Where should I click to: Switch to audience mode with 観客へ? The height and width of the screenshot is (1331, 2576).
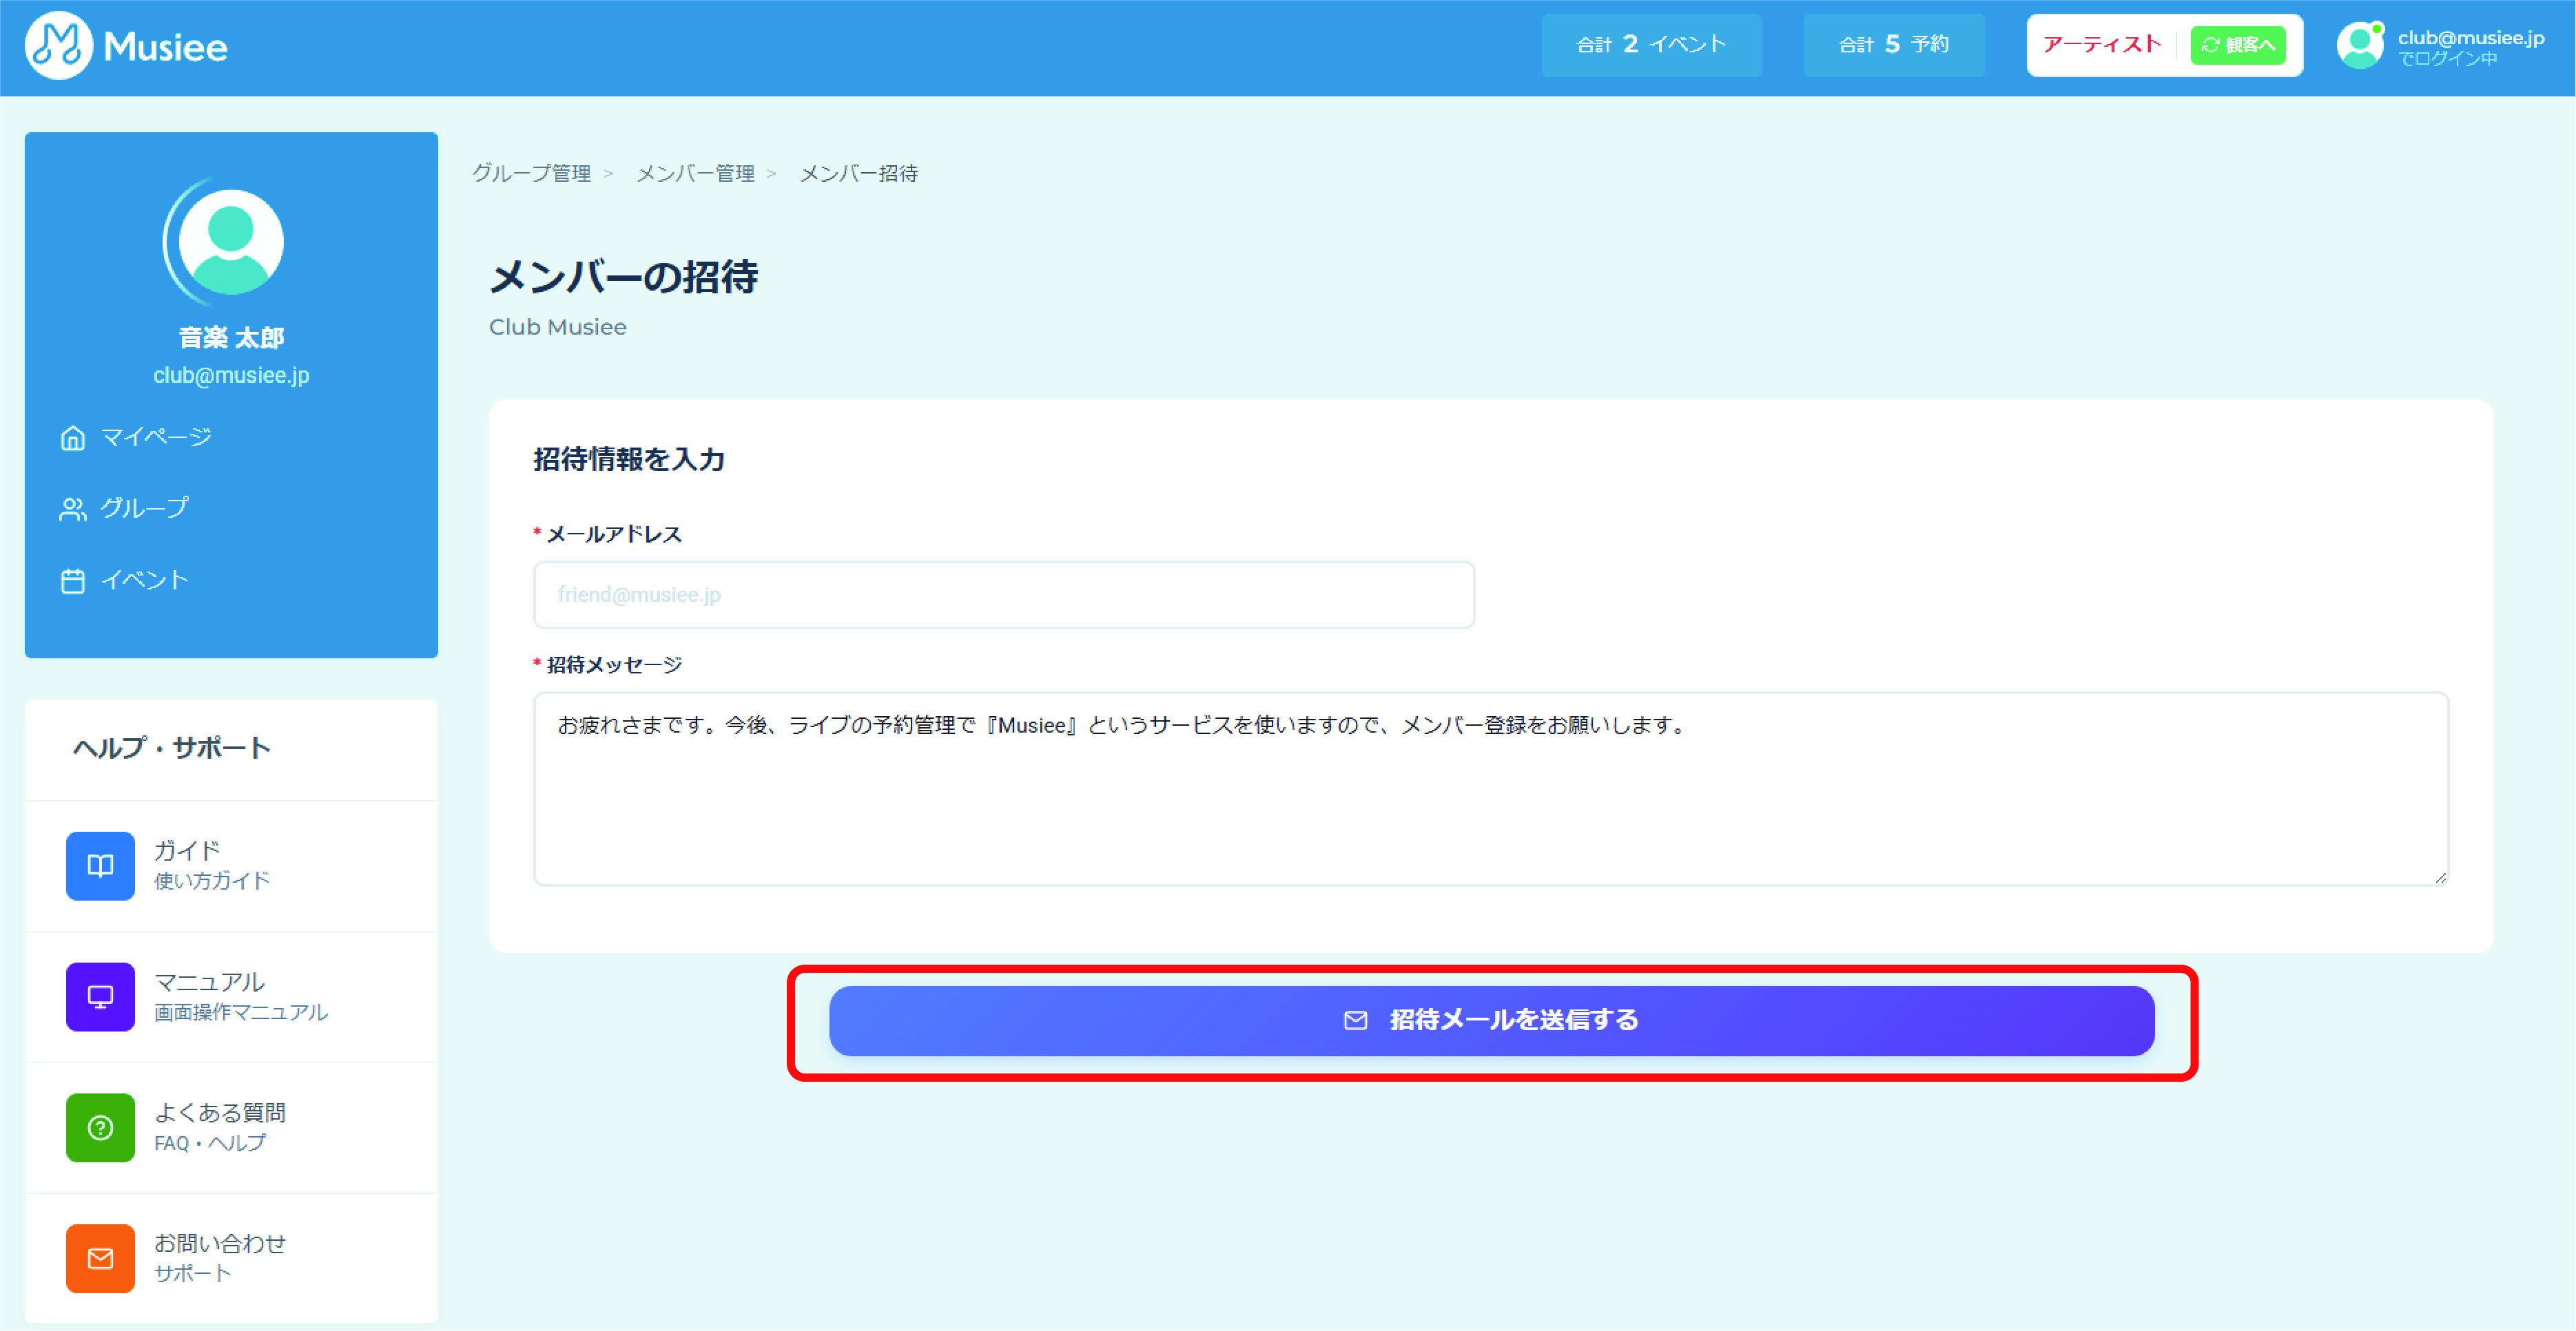[x=2237, y=45]
